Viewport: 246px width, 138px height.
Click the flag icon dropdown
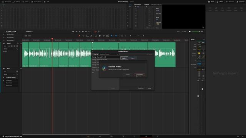coord(112,36)
